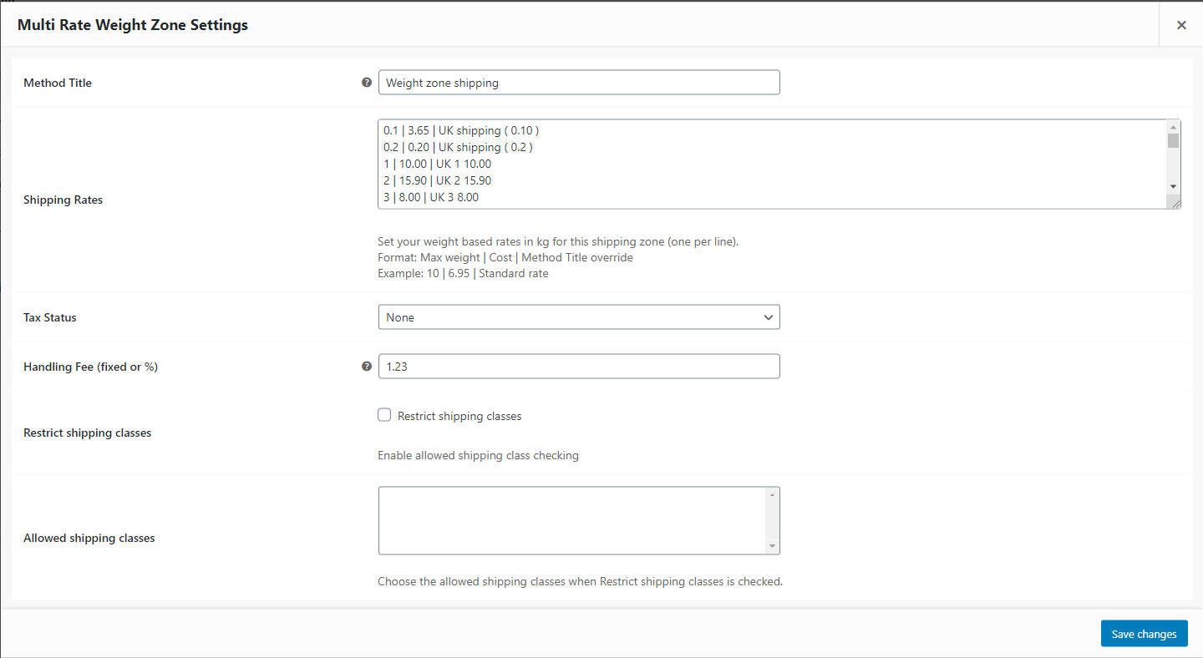1203x658 pixels.
Task: Click the Method Title field label
Action: [x=58, y=83]
